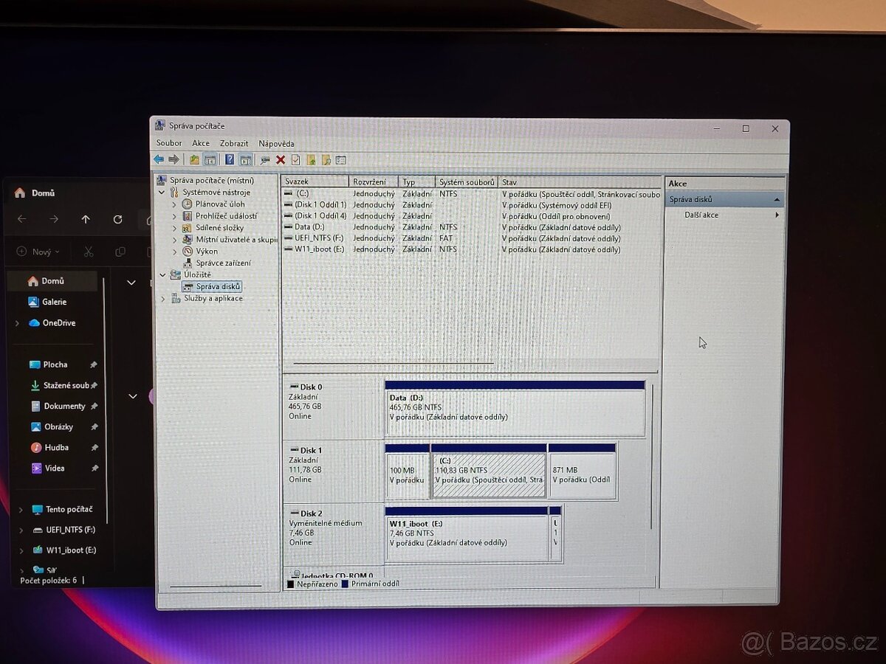Viewport: 886px width, 664px height.
Task: Click the back navigation arrow in Správa počítače
Action: pyautogui.click(x=158, y=159)
